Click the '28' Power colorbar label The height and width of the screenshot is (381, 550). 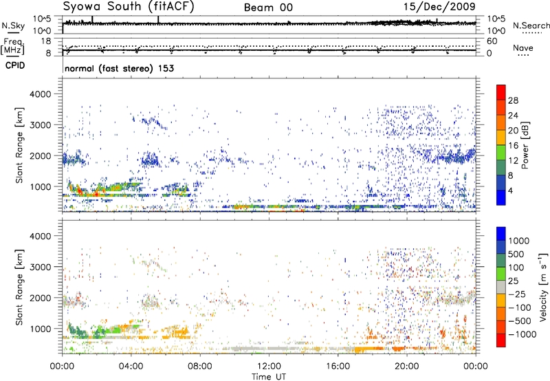(x=513, y=100)
